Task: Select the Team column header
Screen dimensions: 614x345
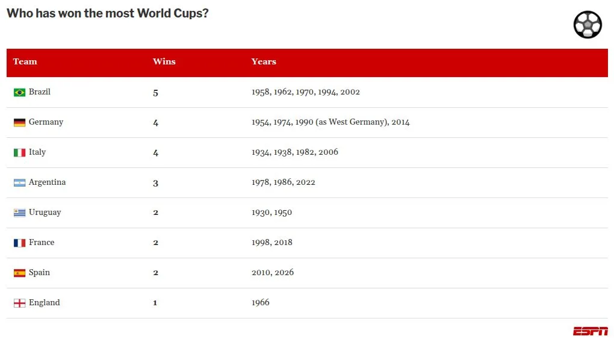Action: (x=25, y=61)
